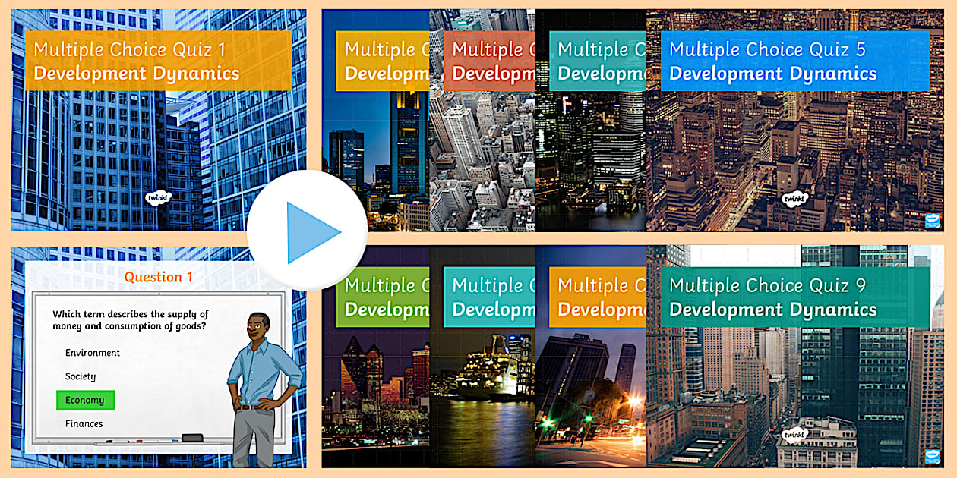Click the twinkl logo on Quiz 1 slide
Image resolution: width=957 pixels, height=478 pixels.
[x=156, y=199]
